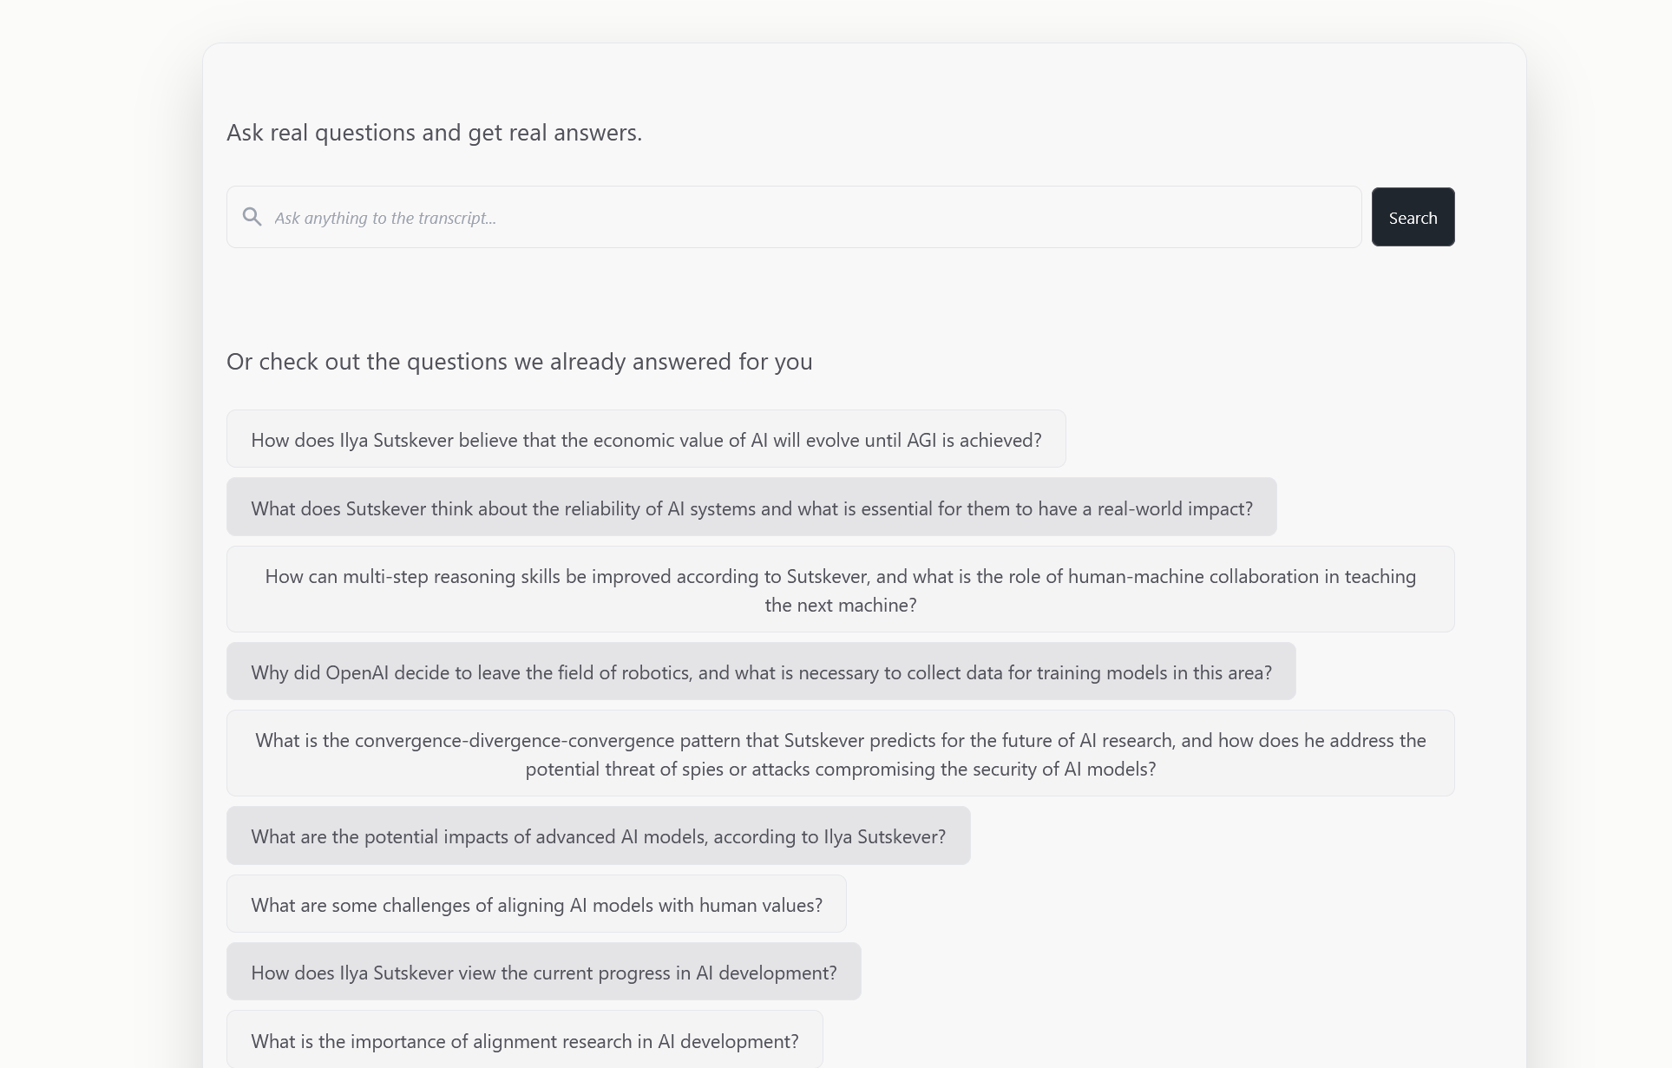
Task: Click the placeholder text in the search box
Action: [x=385, y=218]
